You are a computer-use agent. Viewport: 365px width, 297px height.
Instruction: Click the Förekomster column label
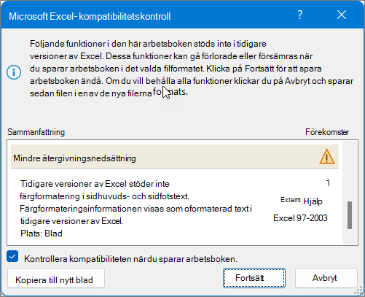point(327,132)
